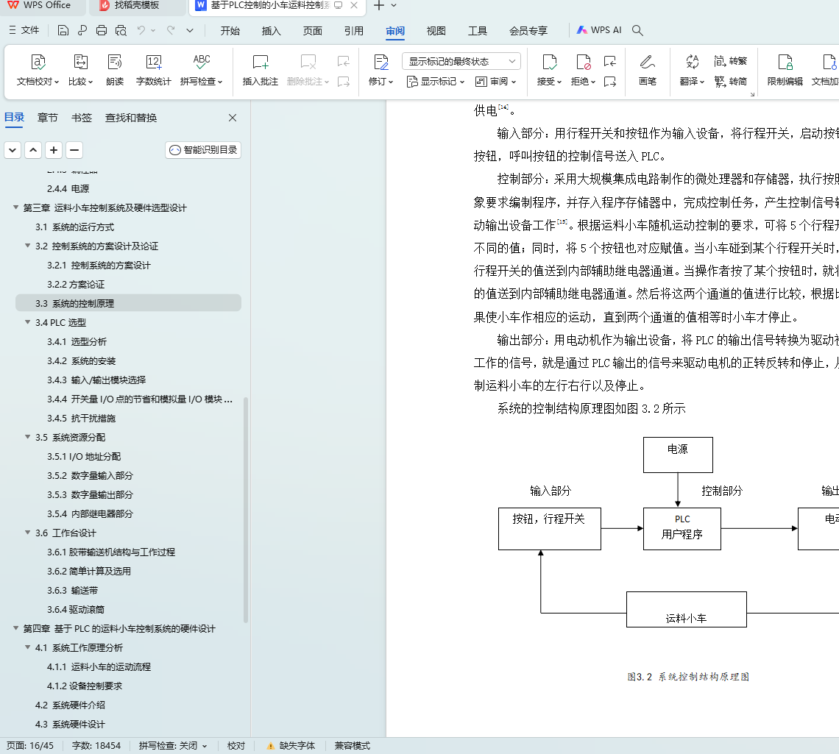Click the minus demote outline level button
839x754 pixels.
(x=74, y=150)
